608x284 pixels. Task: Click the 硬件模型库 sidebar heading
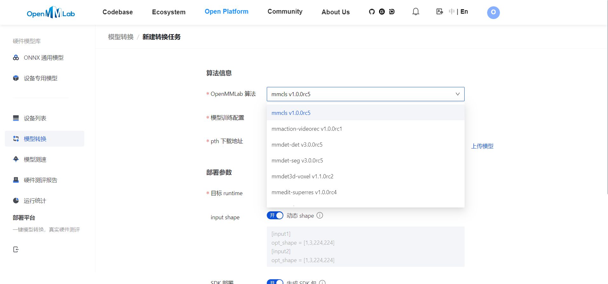[27, 41]
